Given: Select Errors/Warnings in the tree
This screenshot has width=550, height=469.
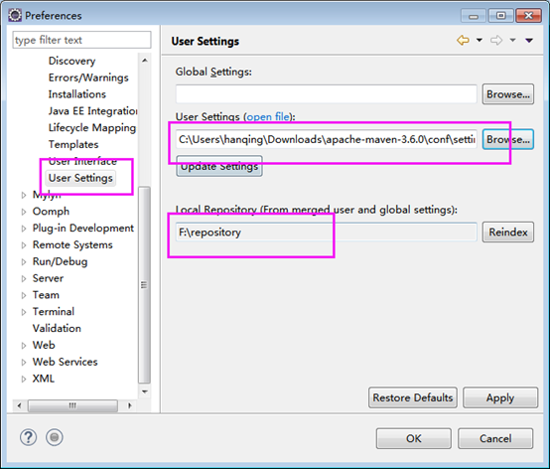Looking at the screenshot, I should point(88,78).
